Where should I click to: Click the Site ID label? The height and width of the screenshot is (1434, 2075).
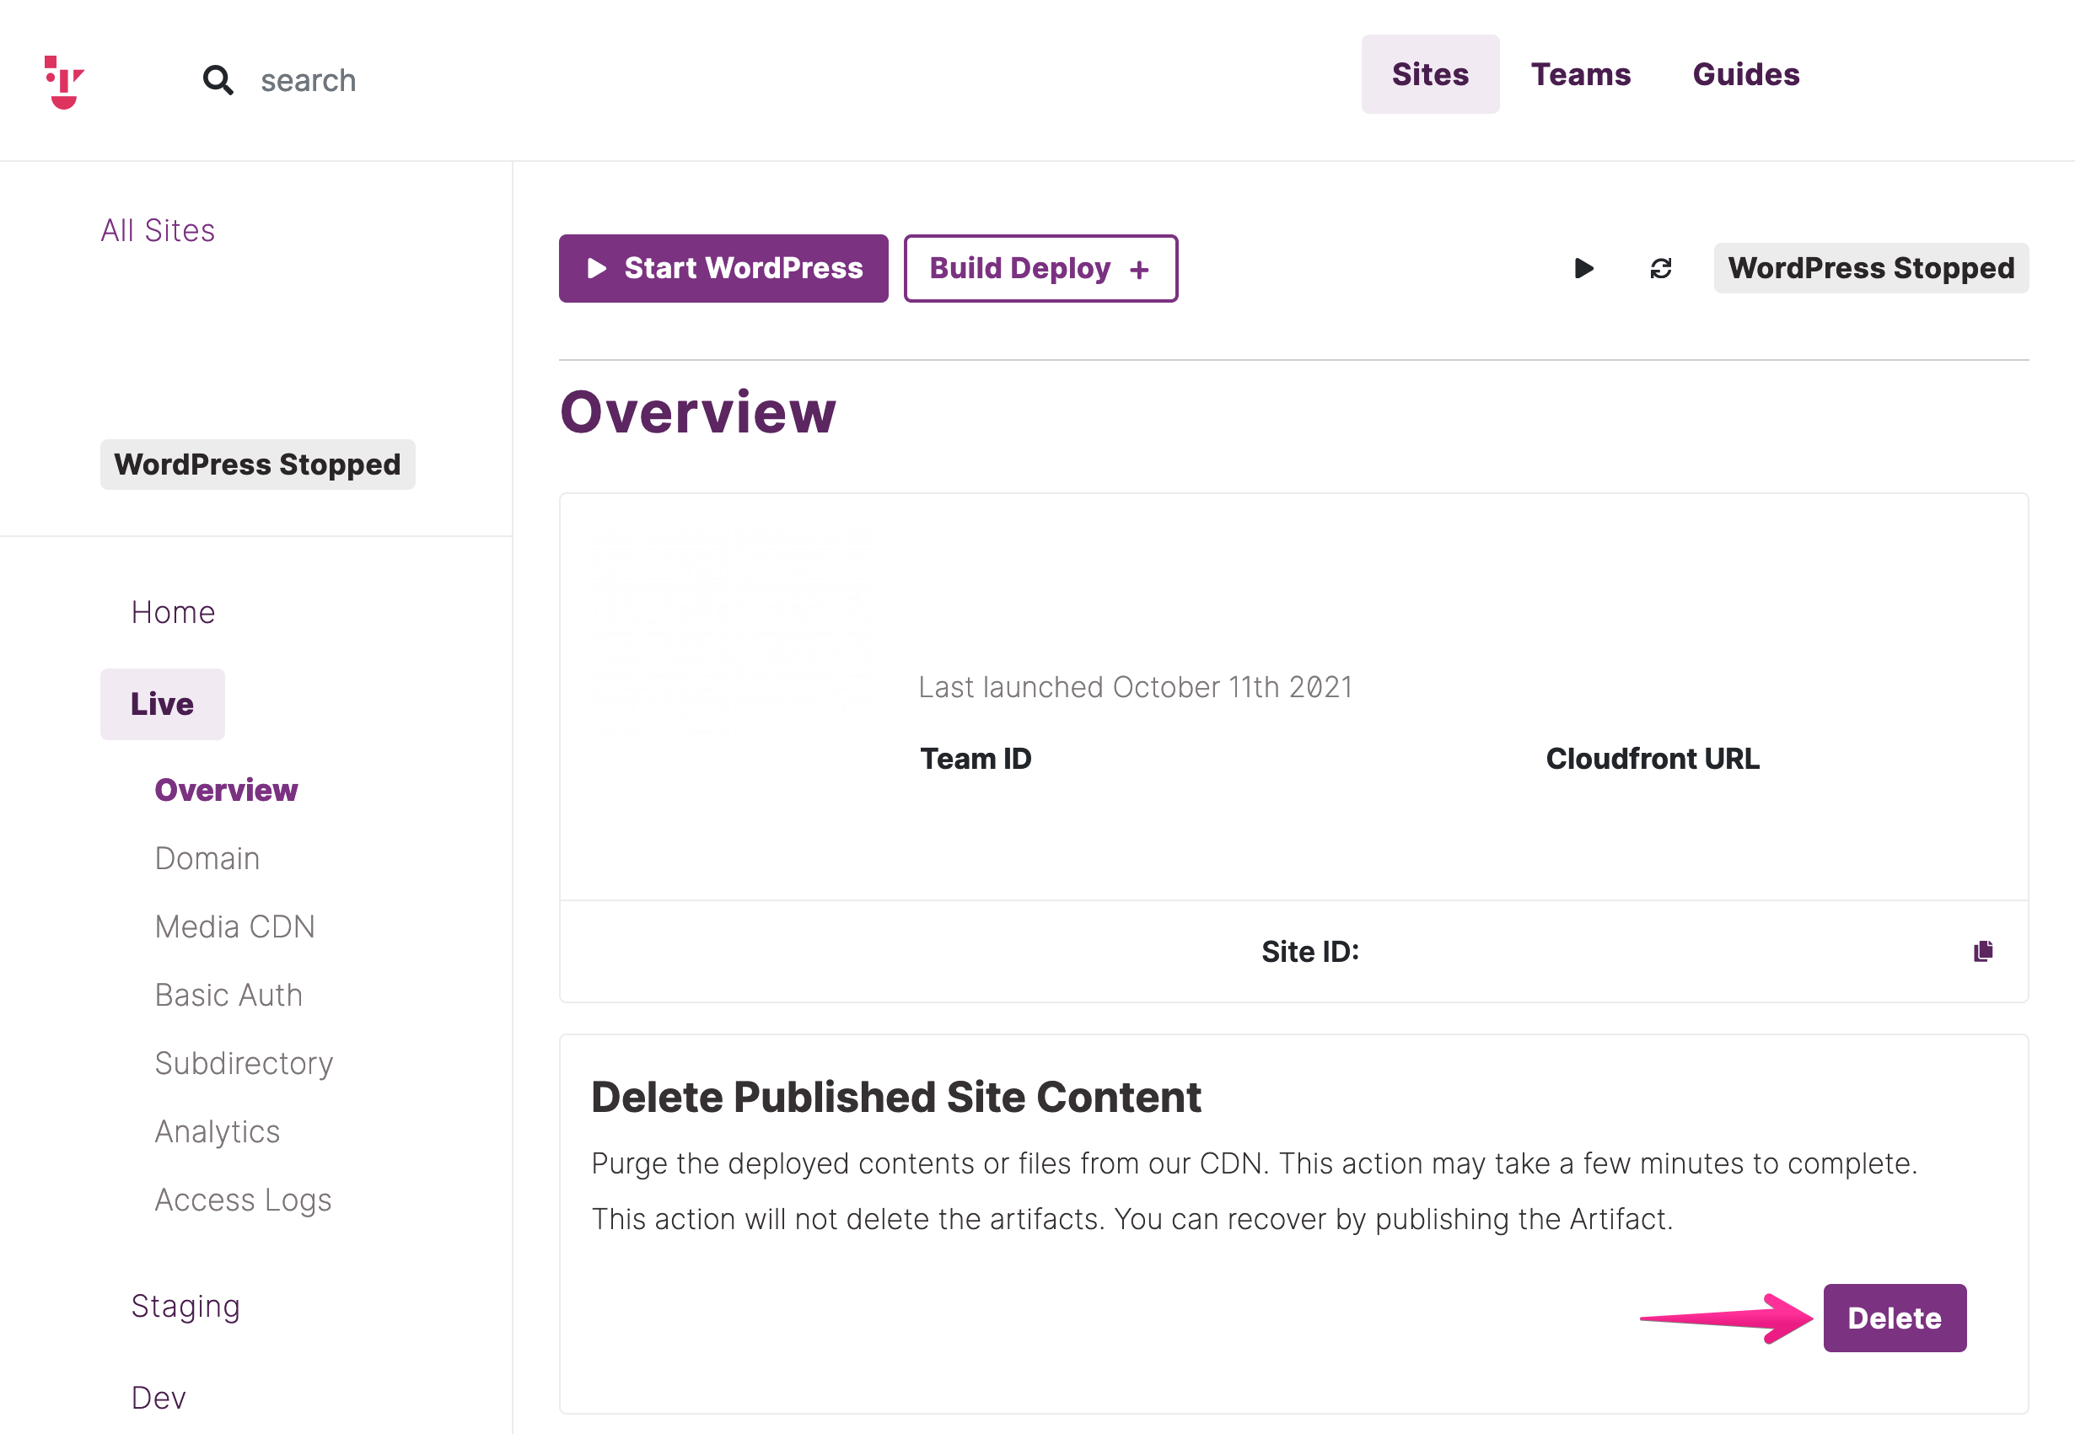[1309, 952]
